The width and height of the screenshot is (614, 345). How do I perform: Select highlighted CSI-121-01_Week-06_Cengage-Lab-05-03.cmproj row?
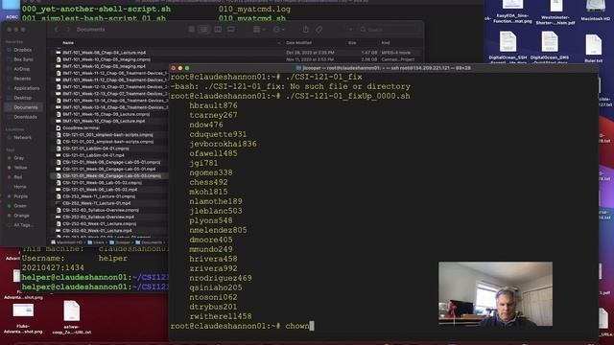(x=110, y=176)
